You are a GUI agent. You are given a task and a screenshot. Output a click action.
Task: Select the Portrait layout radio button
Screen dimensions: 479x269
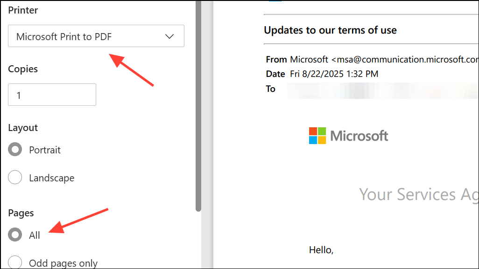[15, 150]
